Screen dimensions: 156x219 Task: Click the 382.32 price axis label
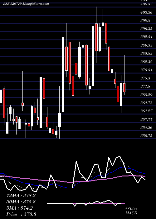pyautogui.click(x=146, y=62)
